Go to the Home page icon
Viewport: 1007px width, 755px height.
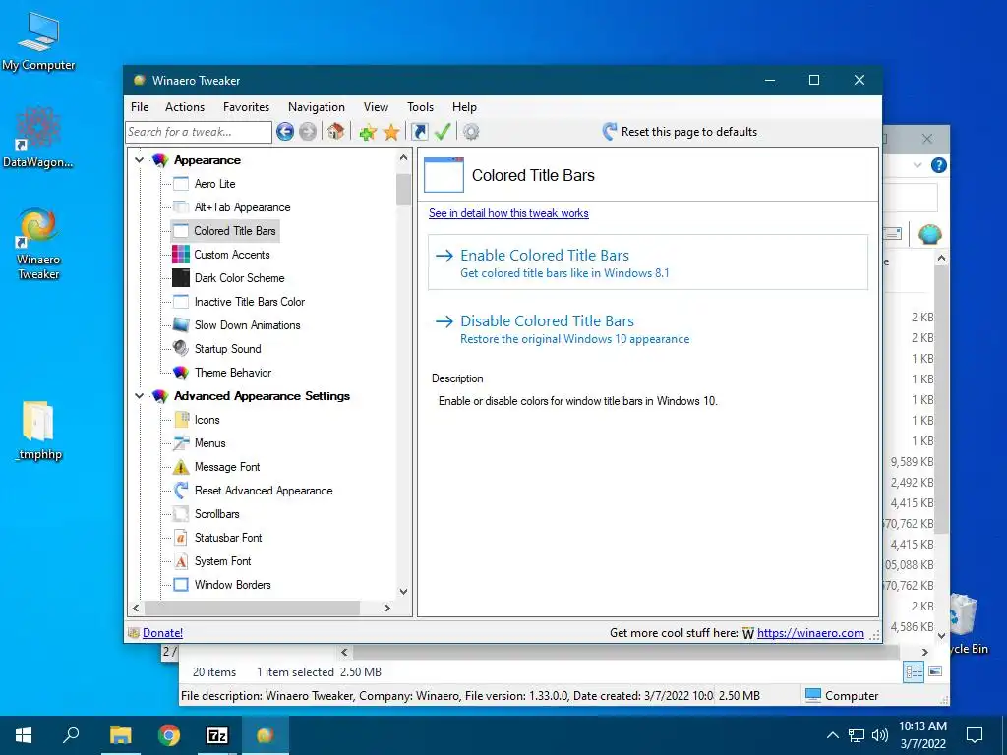(335, 132)
